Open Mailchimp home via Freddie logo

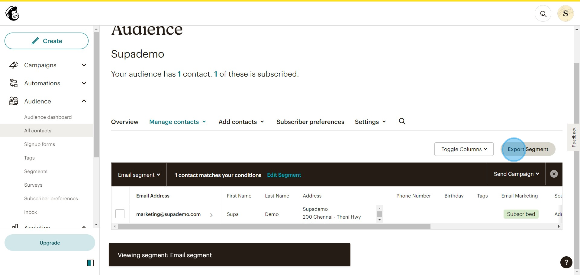[12, 13]
